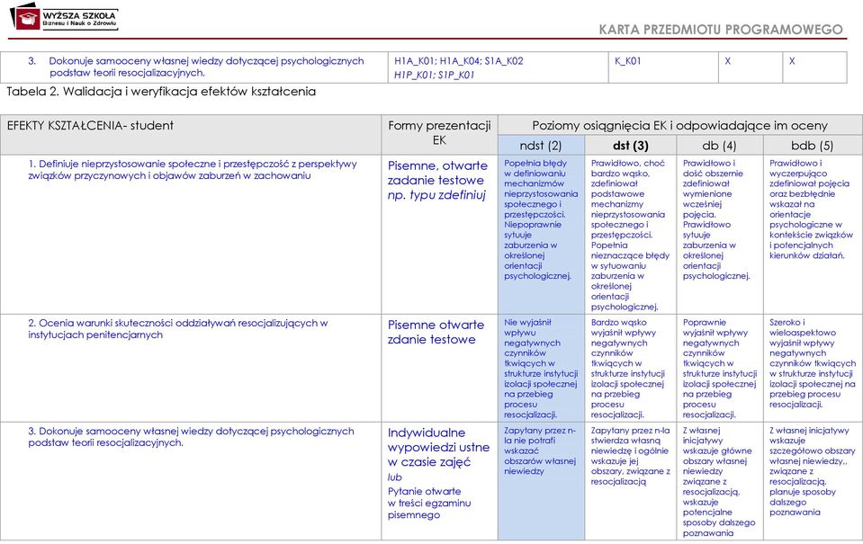Click 'Poprawnie wyjaśnił wpływy' db cell
Viewport: 863px width, 544px height.
tap(720, 368)
